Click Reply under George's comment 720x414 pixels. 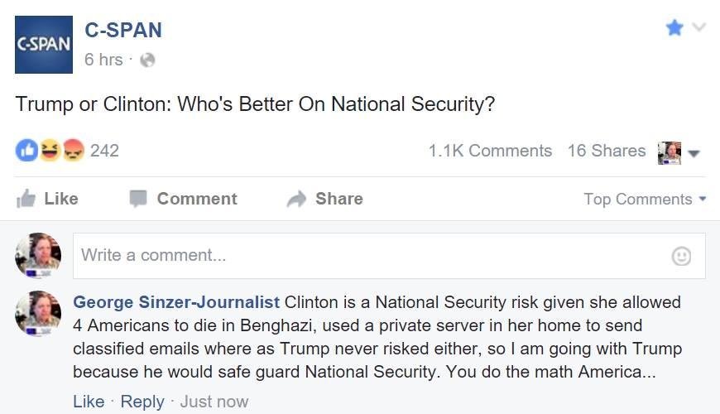[x=142, y=402]
